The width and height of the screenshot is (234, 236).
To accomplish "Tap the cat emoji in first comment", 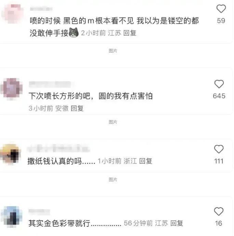I will pos(74,32).
